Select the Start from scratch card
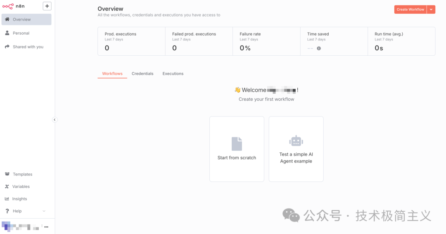The width and height of the screenshot is (446, 234). point(237,149)
